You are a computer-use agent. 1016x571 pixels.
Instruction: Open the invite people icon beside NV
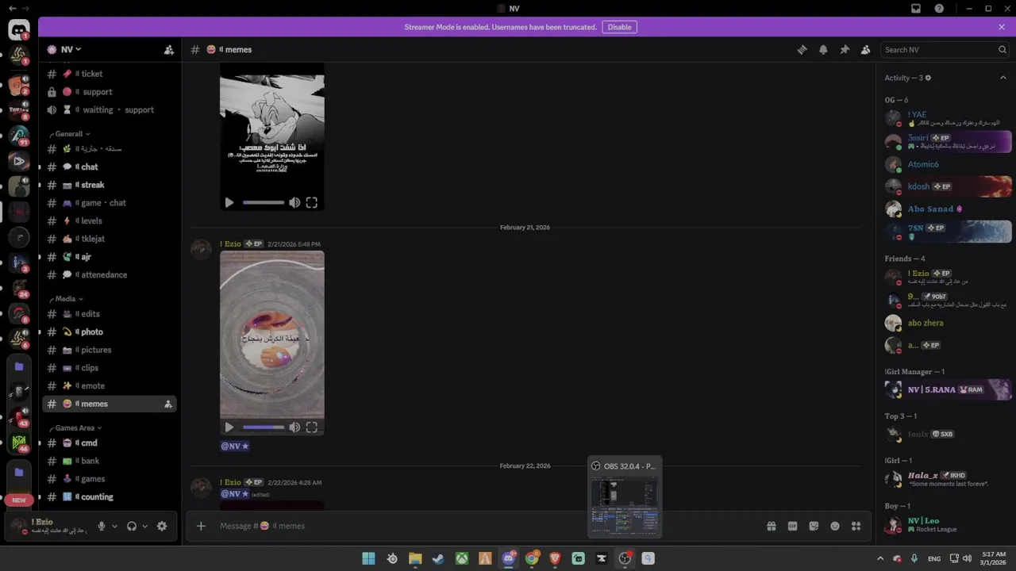click(x=169, y=49)
